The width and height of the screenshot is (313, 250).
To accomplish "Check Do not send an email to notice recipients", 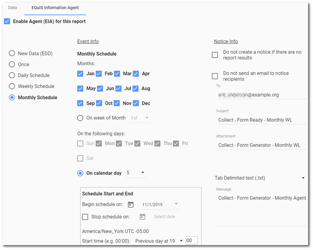I will point(215,76).
